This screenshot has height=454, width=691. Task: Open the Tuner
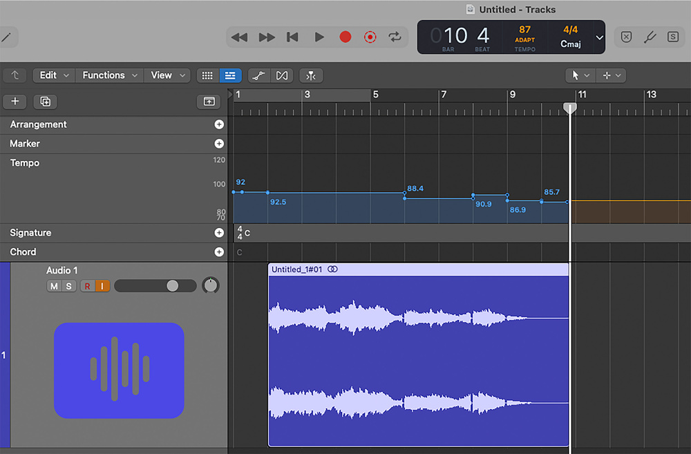650,37
